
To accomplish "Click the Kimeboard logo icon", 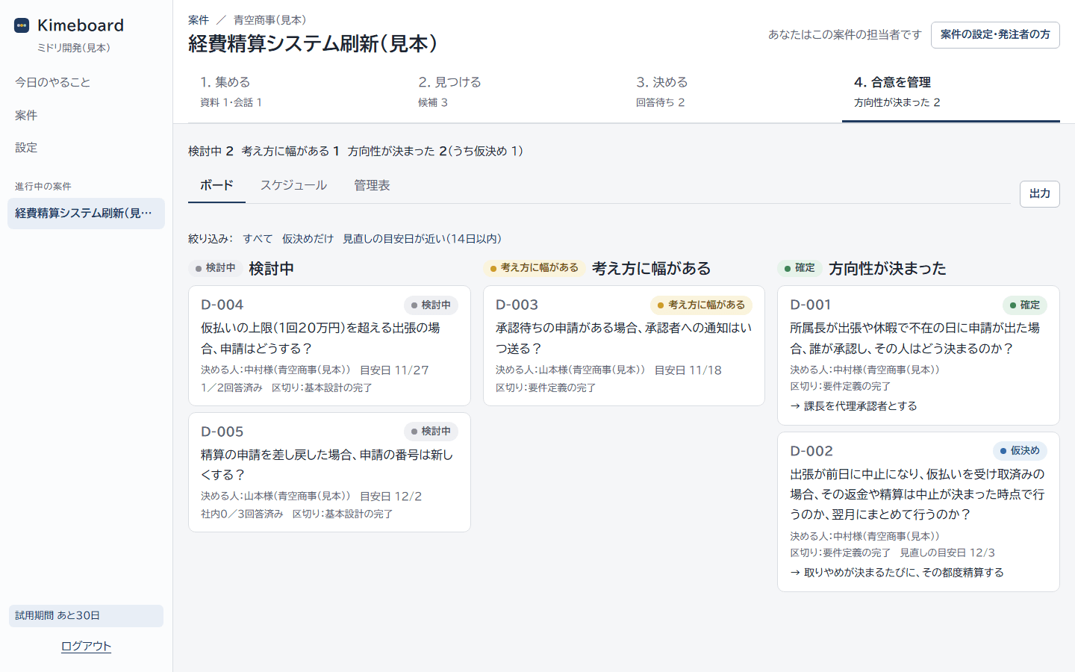I will (22, 25).
